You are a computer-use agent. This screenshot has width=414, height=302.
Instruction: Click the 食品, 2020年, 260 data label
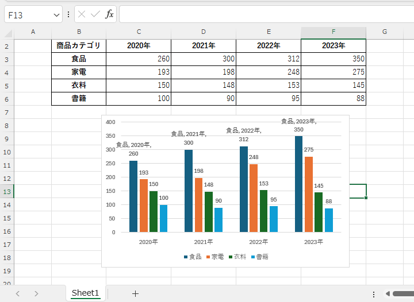pyautogui.click(x=133, y=149)
